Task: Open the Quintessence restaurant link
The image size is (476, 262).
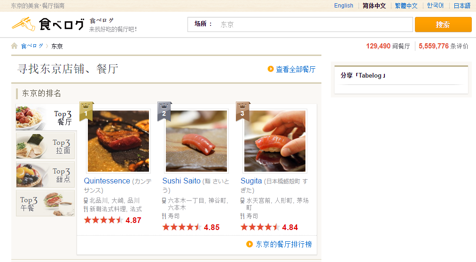Action: coord(107,181)
